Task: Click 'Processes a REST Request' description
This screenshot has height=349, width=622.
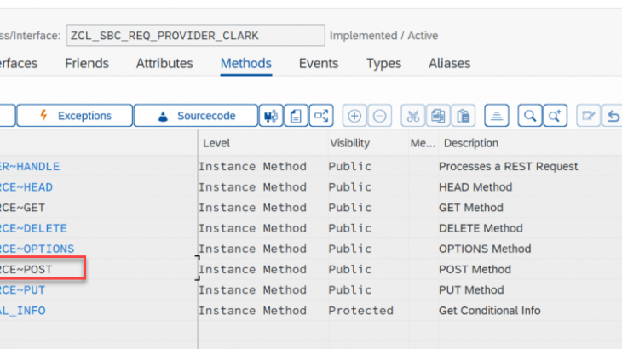Action: pyautogui.click(x=508, y=166)
